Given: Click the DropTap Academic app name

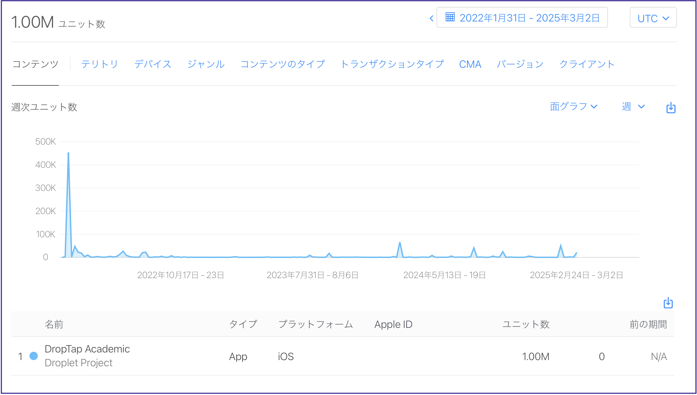Looking at the screenshot, I should pos(87,349).
